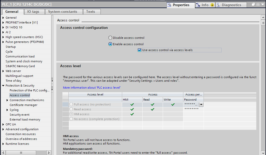This screenshot has width=266, height=155.
Task: Collapse the Protection & Security tree node
Action: click(x=3, y=86)
